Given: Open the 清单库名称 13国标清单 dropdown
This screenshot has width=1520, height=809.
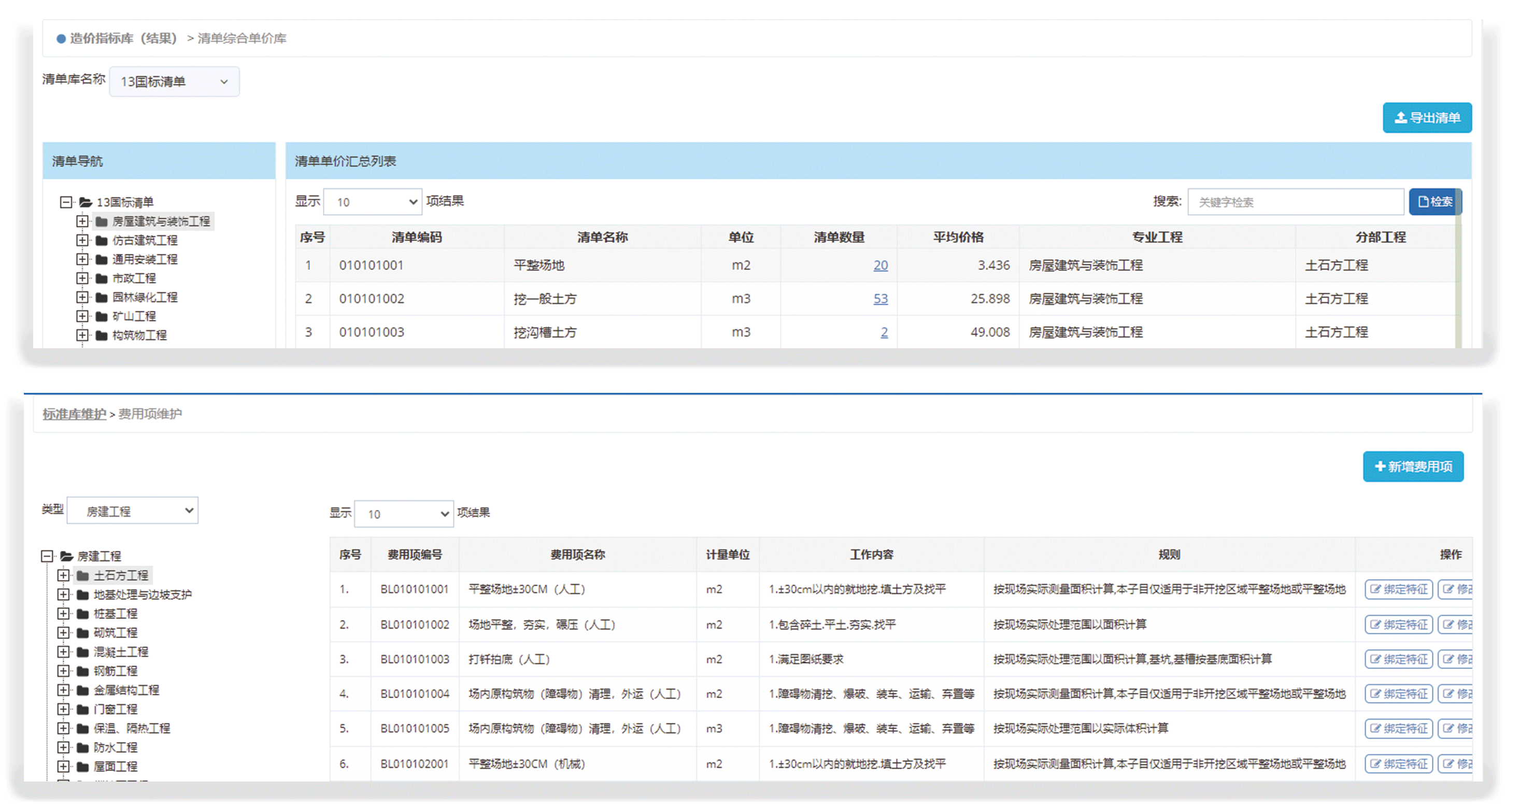Looking at the screenshot, I should click(x=174, y=81).
